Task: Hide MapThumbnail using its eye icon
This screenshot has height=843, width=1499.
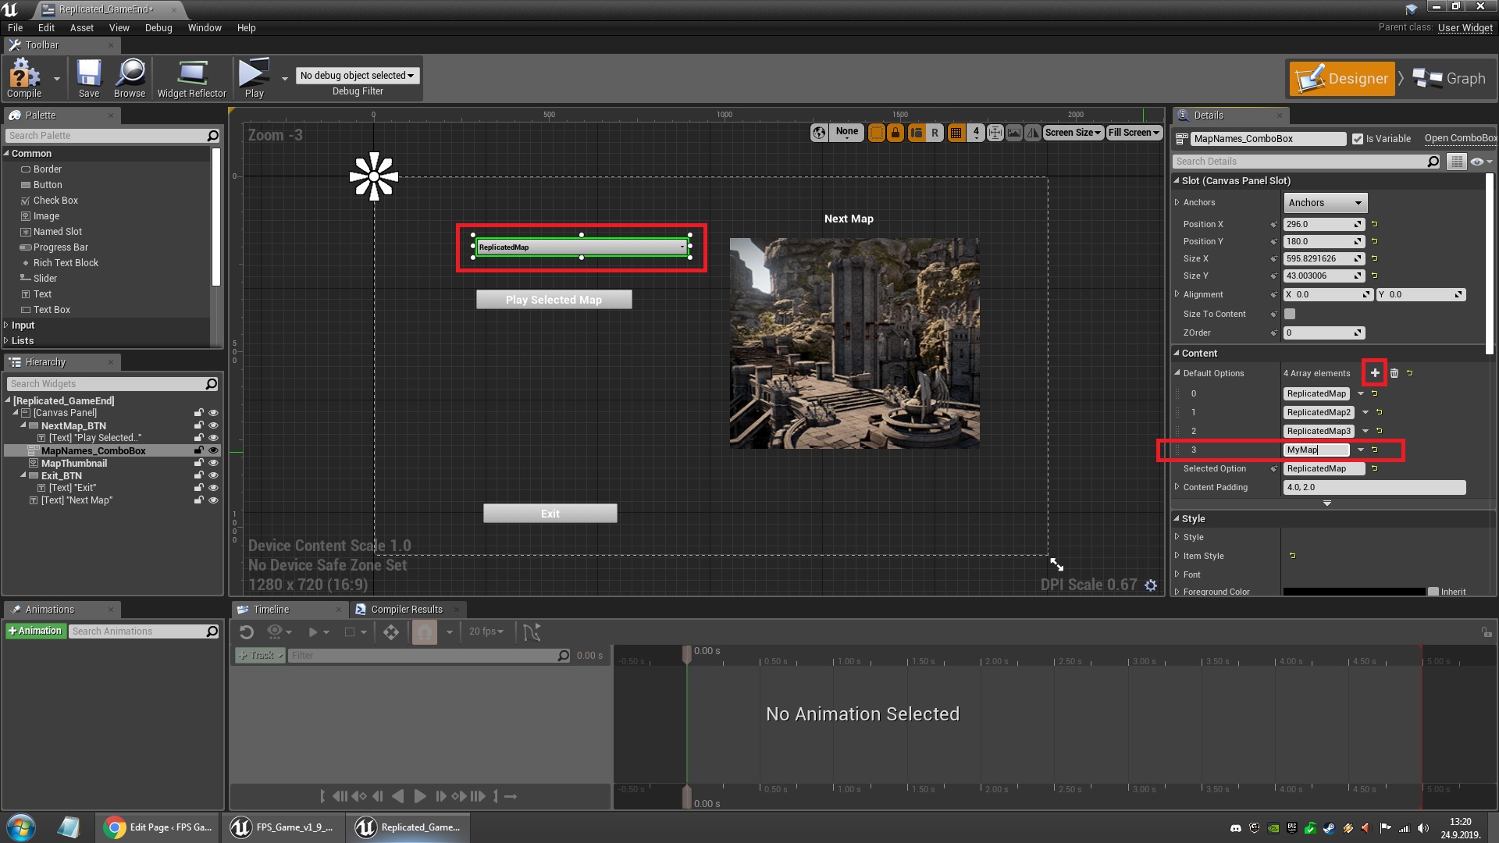Action: click(x=213, y=463)
